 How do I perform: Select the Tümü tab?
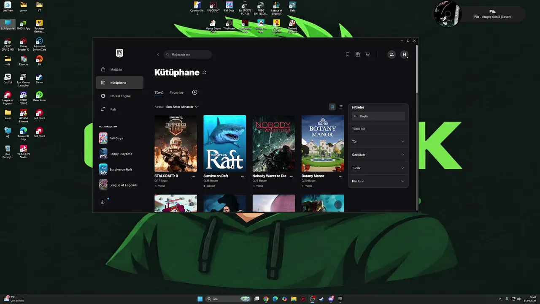[x=159, y=93]
